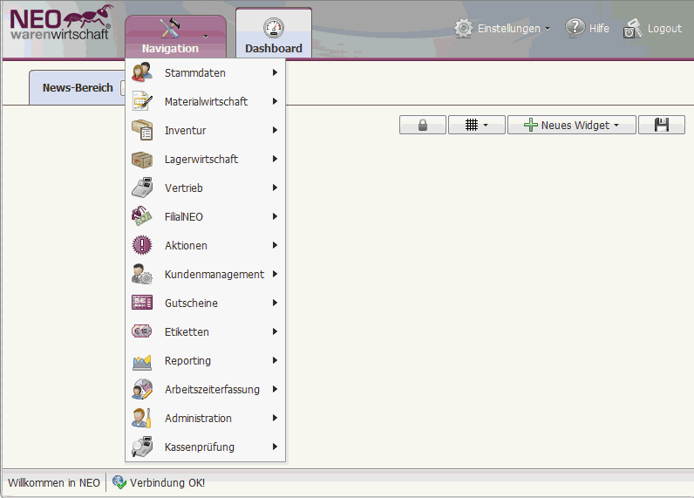Image resolution: width=694 pixels, height=498 pixels.
Task: Select the Stammdaten menu entry
Action: coord(206,72)
